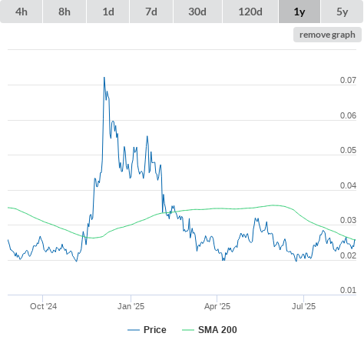
Task: Click the Jan '25 axis label
Action: 131,306
